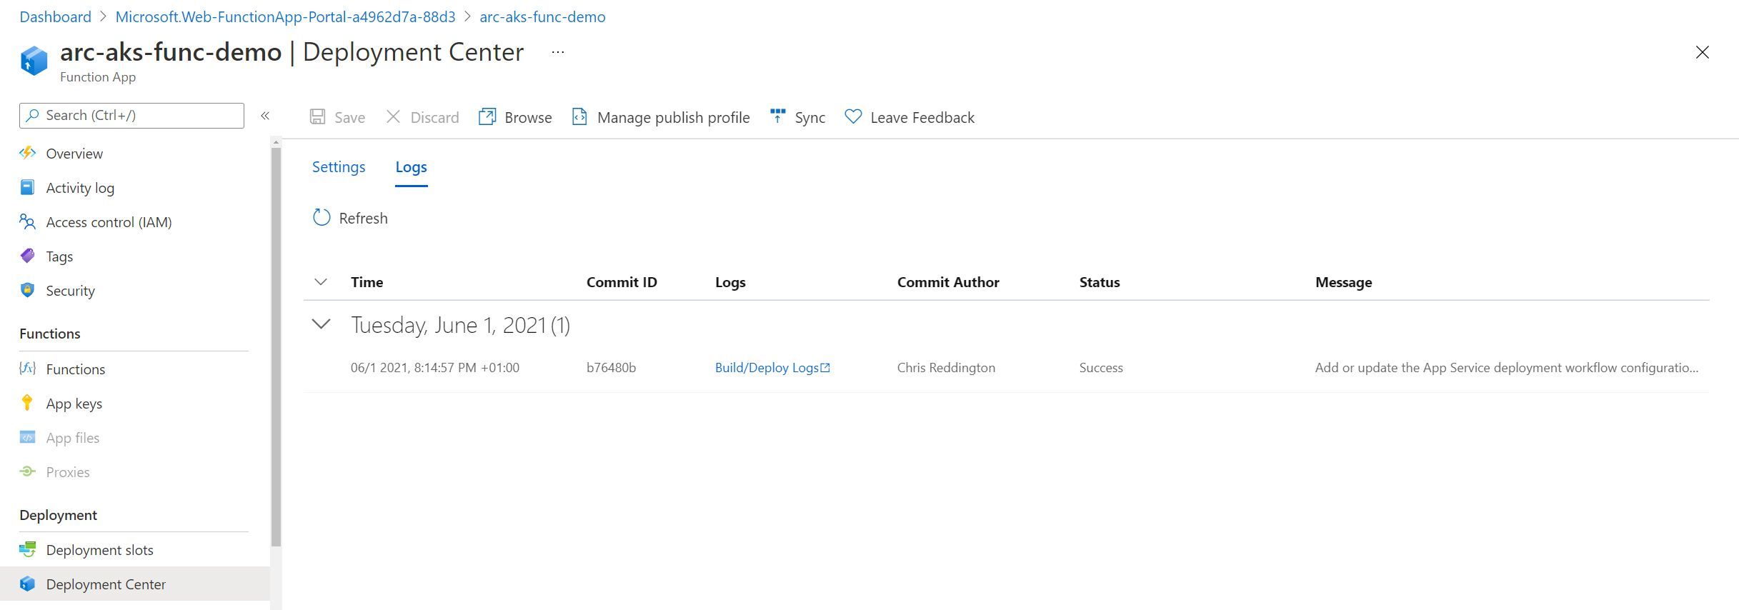The height and width of the screenshot is (610, 1739).
Task: Click the Save toolbar button
Action: (337, 117)
